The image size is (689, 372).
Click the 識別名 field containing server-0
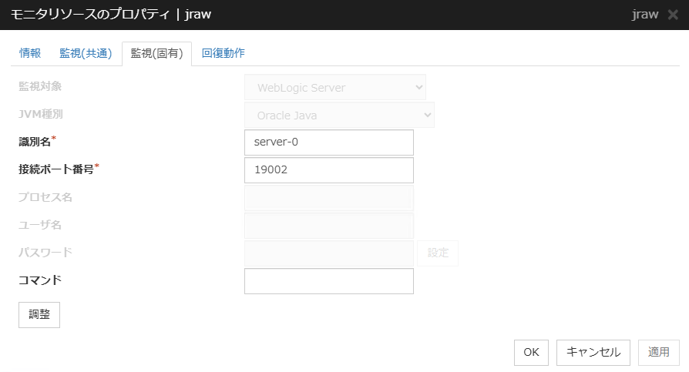328,142
